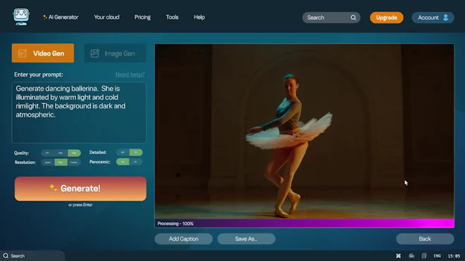This screenshot has height=261, width=465.
Task: Click the robot logo icon
Action: tap(21, 17)
